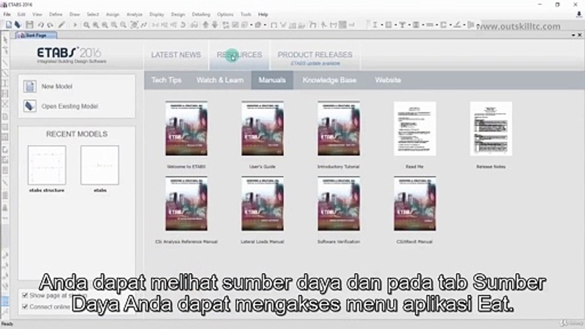Select the Watch & Learn sub-tab
This screenshot has width=585, height=329.
pyautogui.click(x=220, y=80)
